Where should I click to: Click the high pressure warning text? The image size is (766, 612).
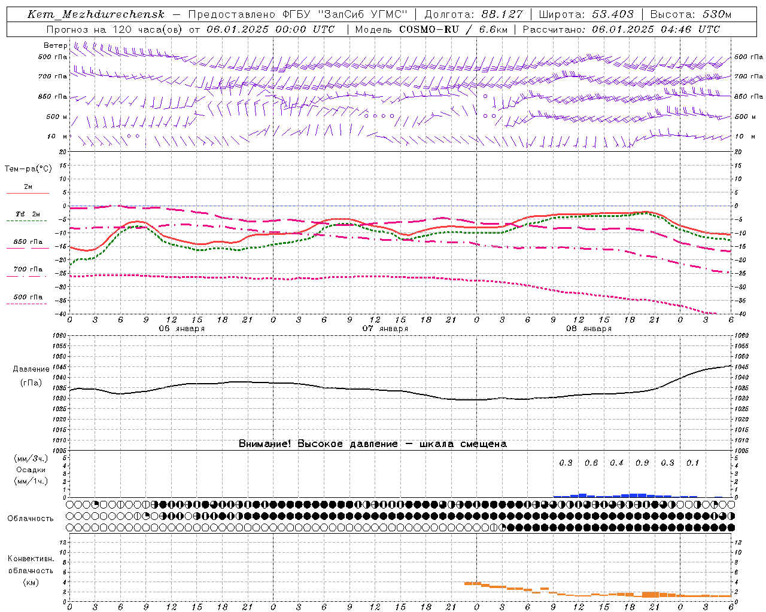[x=372, y=443]
